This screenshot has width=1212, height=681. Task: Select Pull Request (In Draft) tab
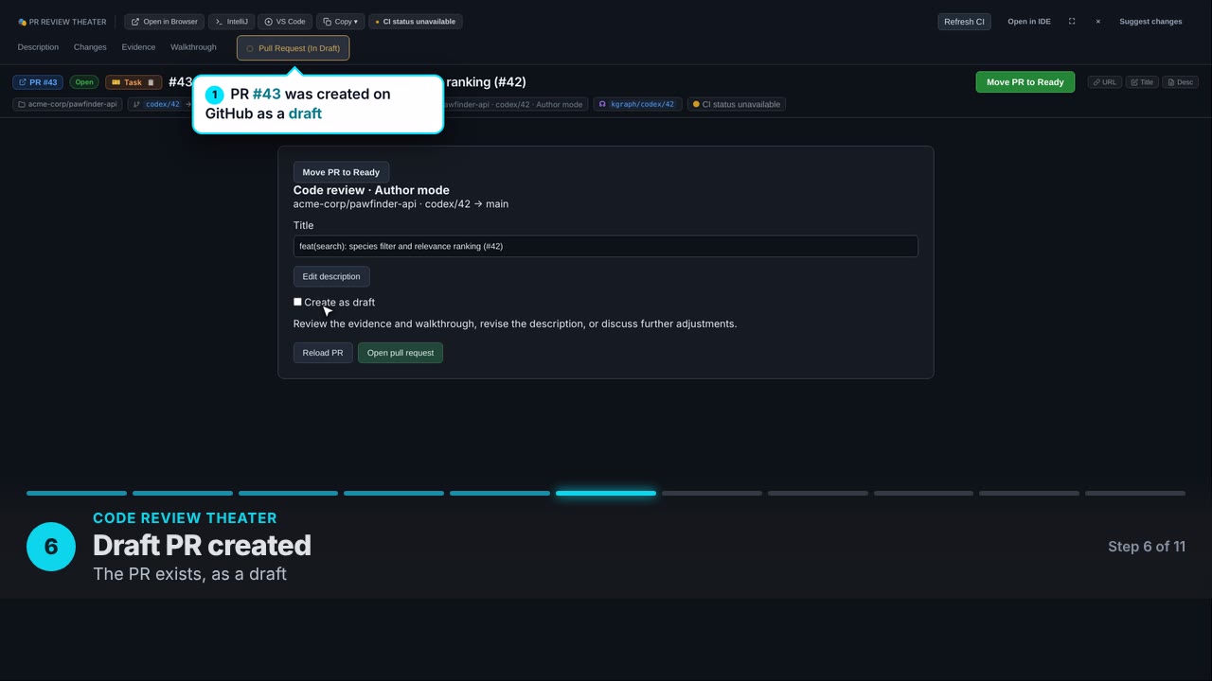point(293,47)
